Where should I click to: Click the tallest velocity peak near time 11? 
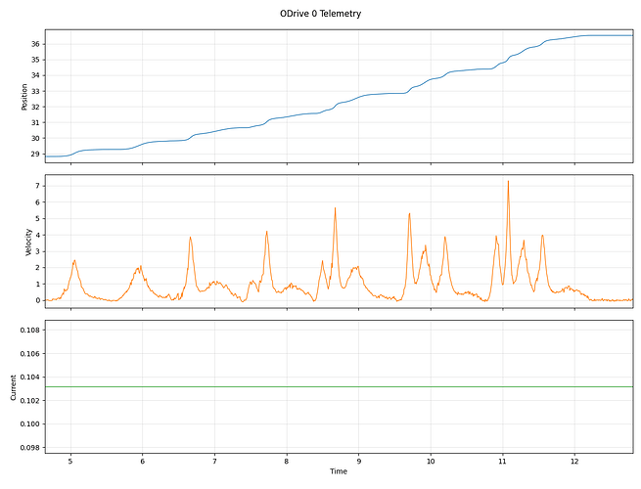(508, 182)
